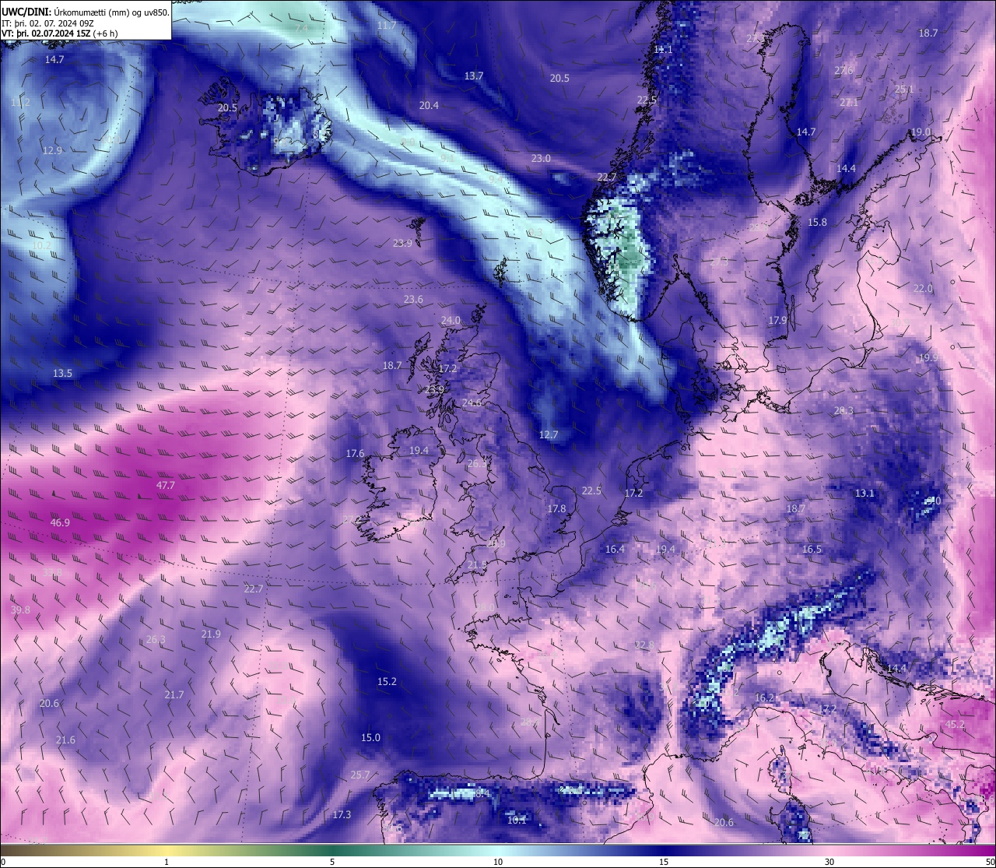Click the 16.2 value label
The width and height of the screenshot is (996, 868).
765,698
